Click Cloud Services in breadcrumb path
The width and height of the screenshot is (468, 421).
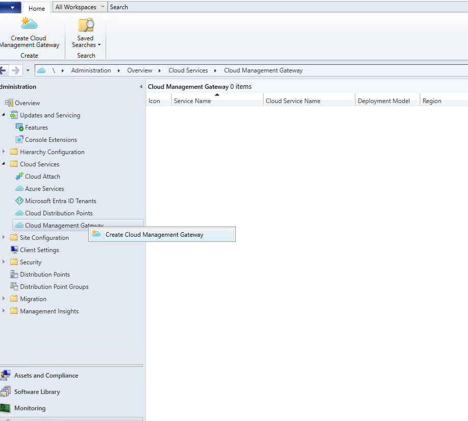[x=188, y=70]
